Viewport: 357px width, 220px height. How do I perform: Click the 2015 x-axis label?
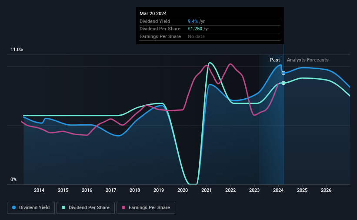click(x=63, y=190)
